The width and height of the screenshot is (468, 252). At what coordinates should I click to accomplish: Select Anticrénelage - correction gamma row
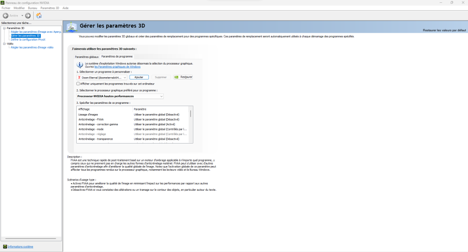click(x=133, y=124)
